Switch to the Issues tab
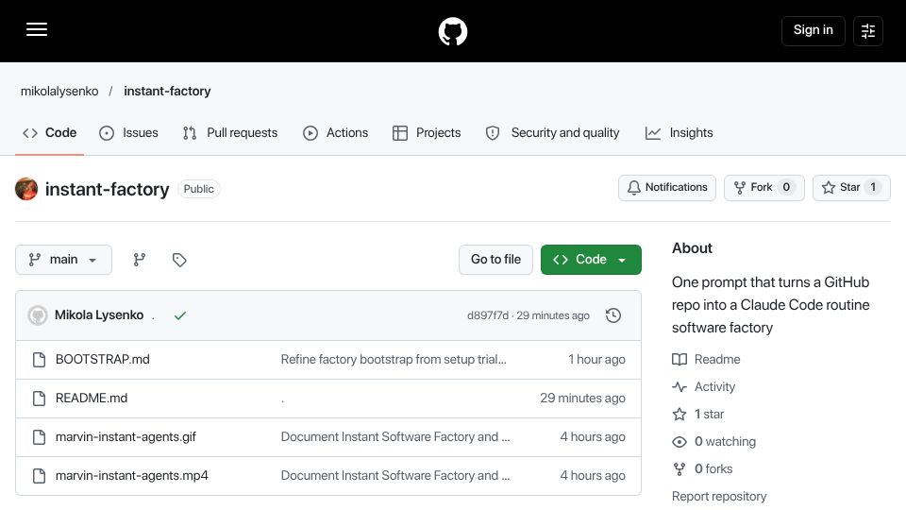Image resolution: width=906 pixels, height=510 pixels. pos(129,133)
